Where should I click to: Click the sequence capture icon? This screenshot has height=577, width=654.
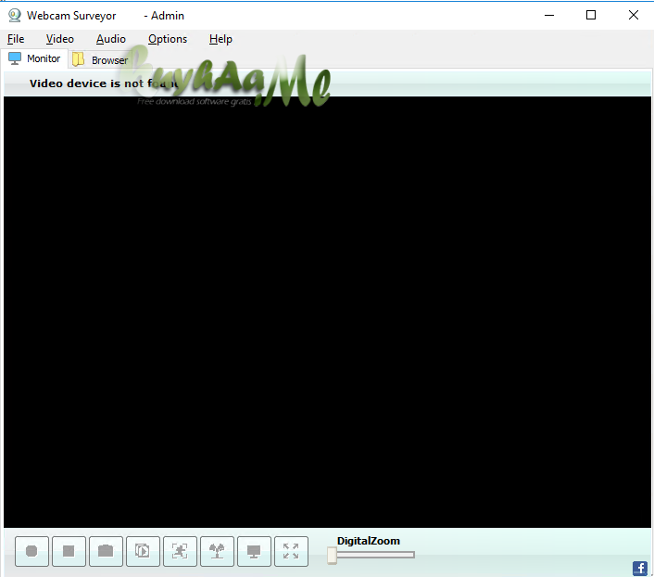coord(143,551)
